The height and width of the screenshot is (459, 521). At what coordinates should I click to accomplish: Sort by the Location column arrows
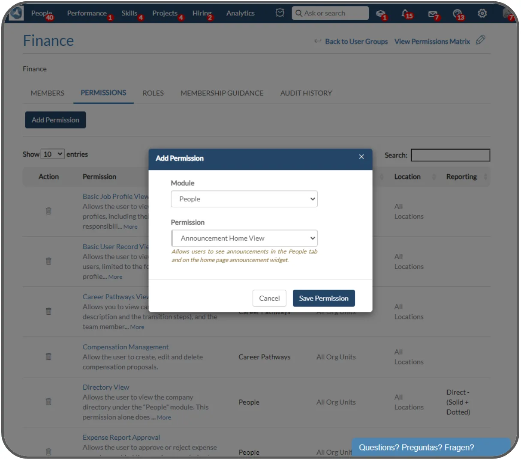[x=434, y=177]
